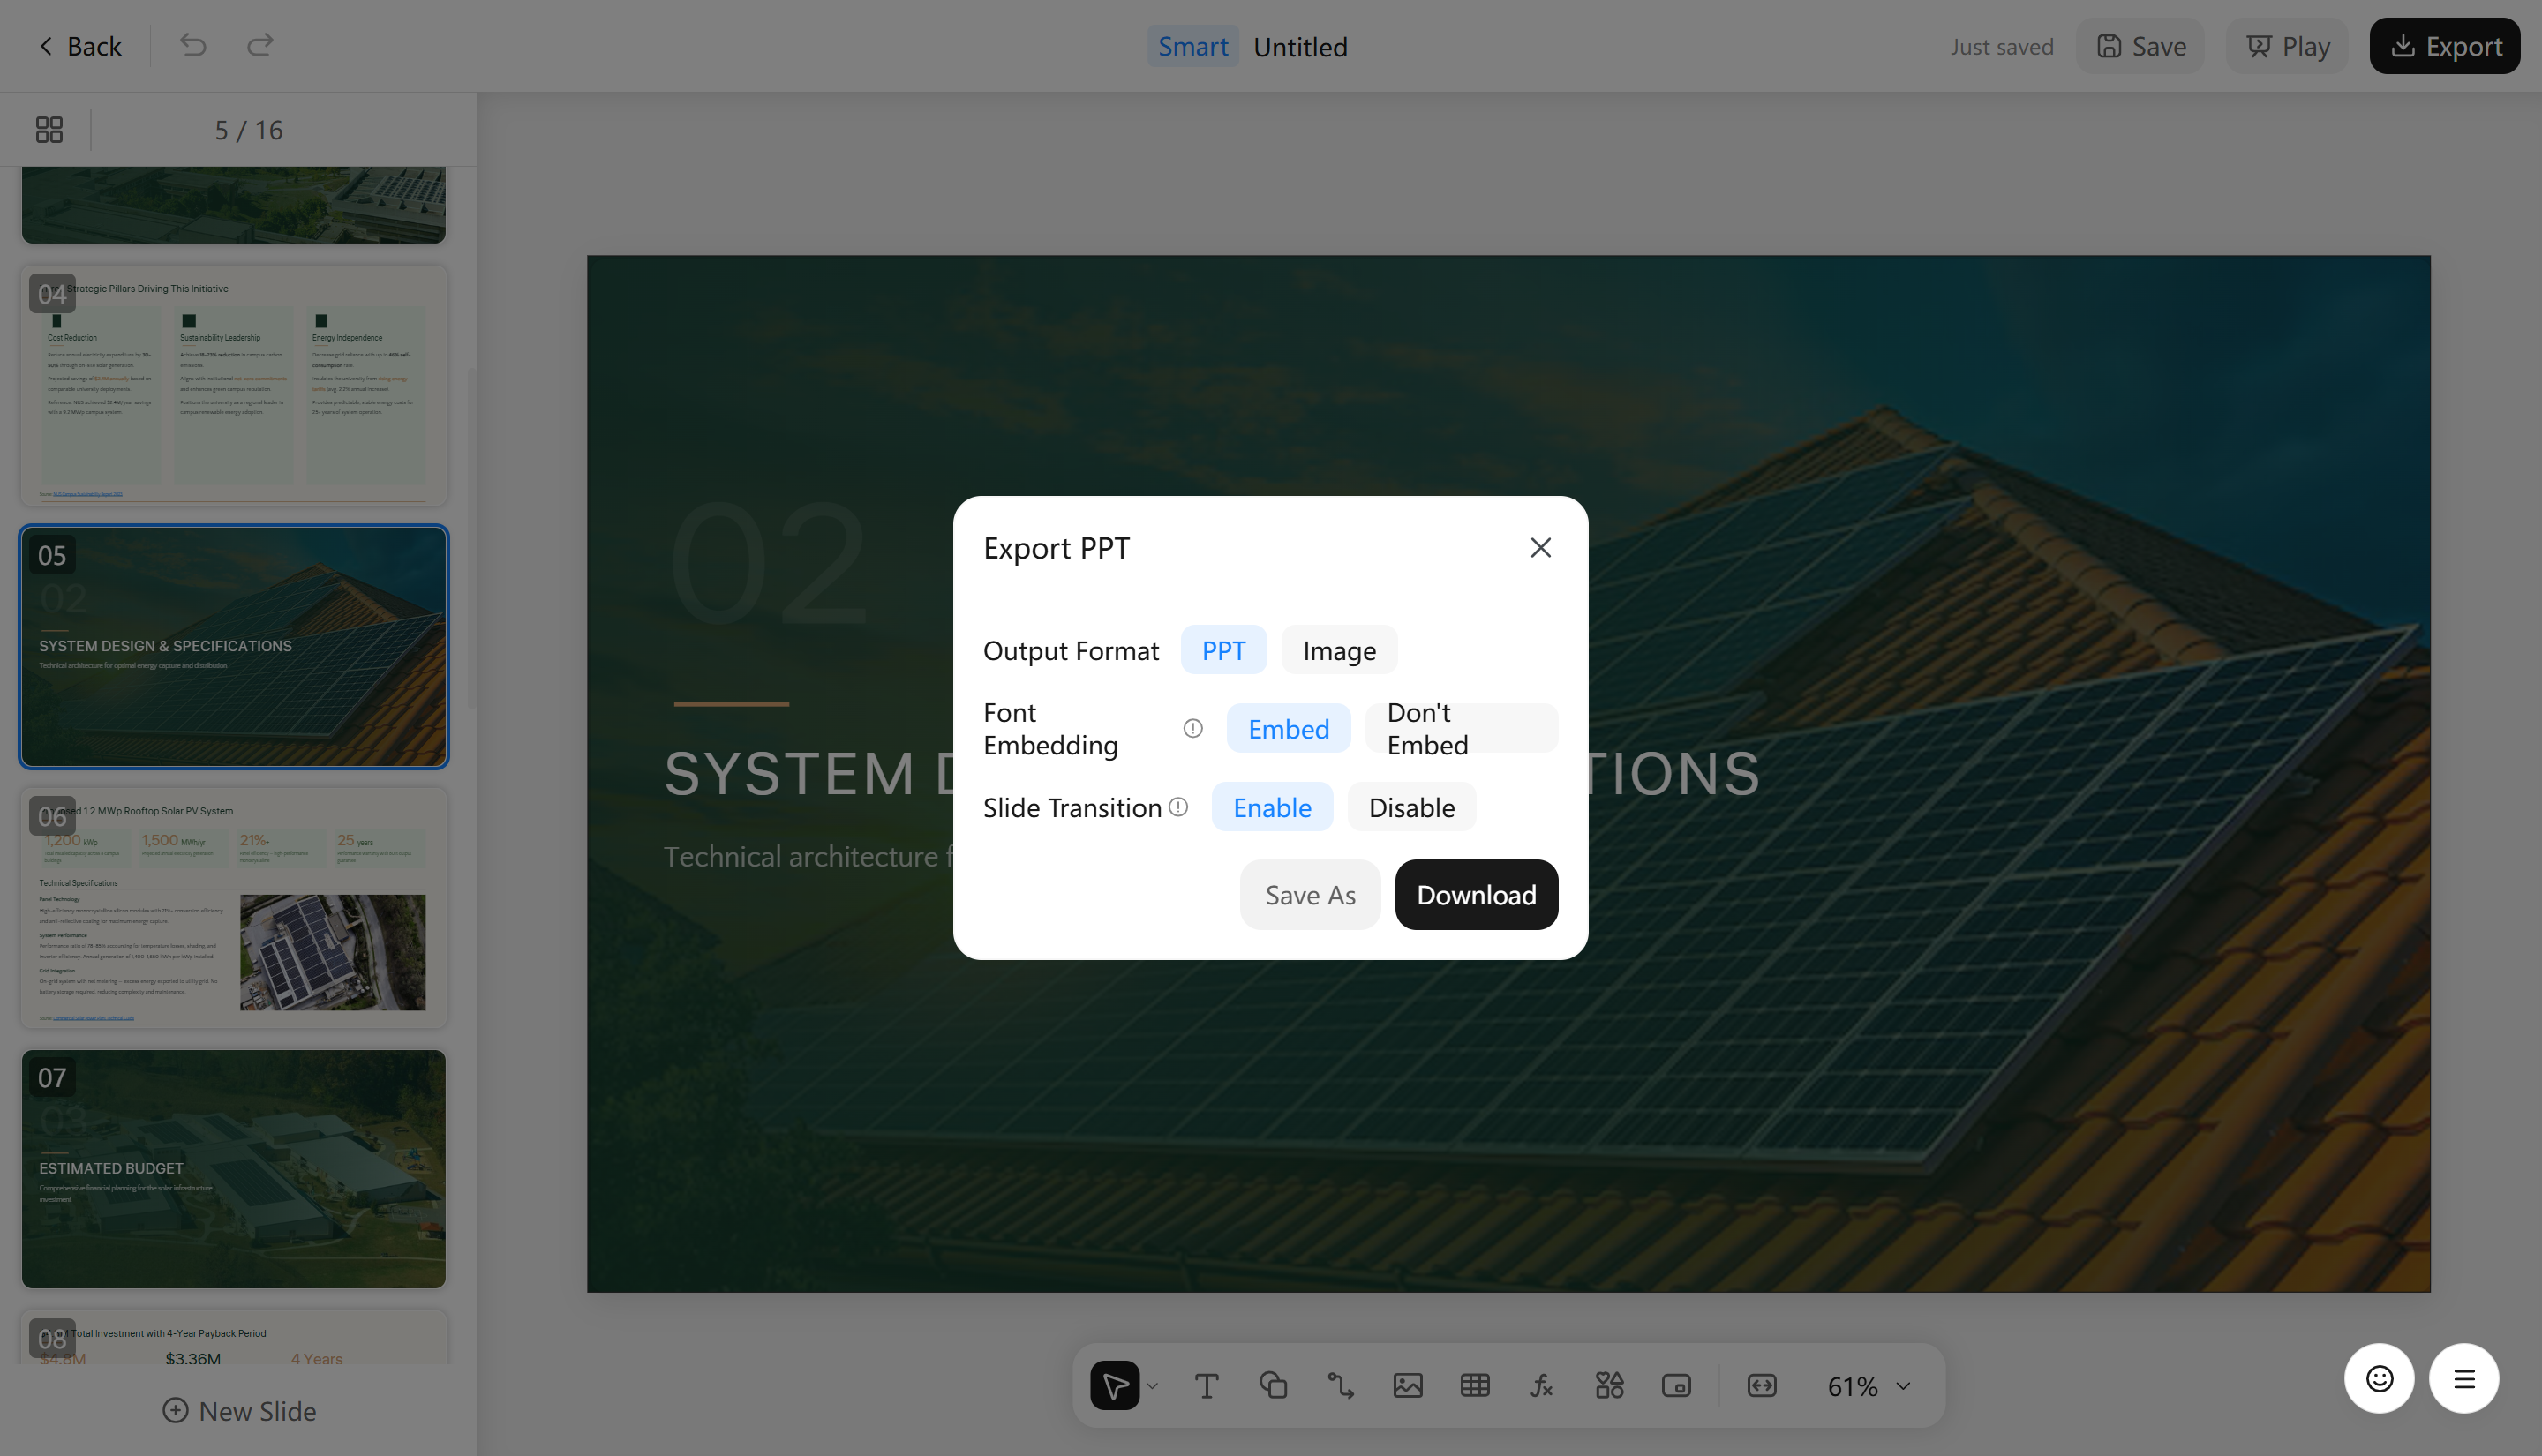Choose Embed for font embedding
Image resolution: width=2542 pixels, height=1456 pixels.
pos(1288,729)
